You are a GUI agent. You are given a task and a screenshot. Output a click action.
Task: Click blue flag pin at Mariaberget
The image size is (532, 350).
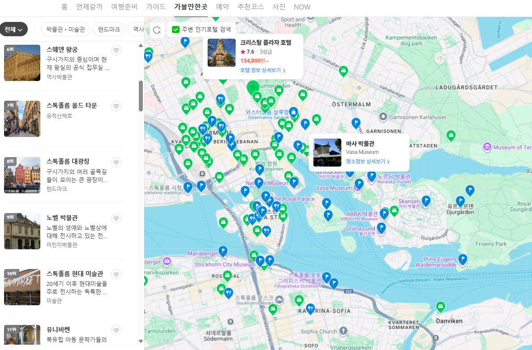pos(223,252)
